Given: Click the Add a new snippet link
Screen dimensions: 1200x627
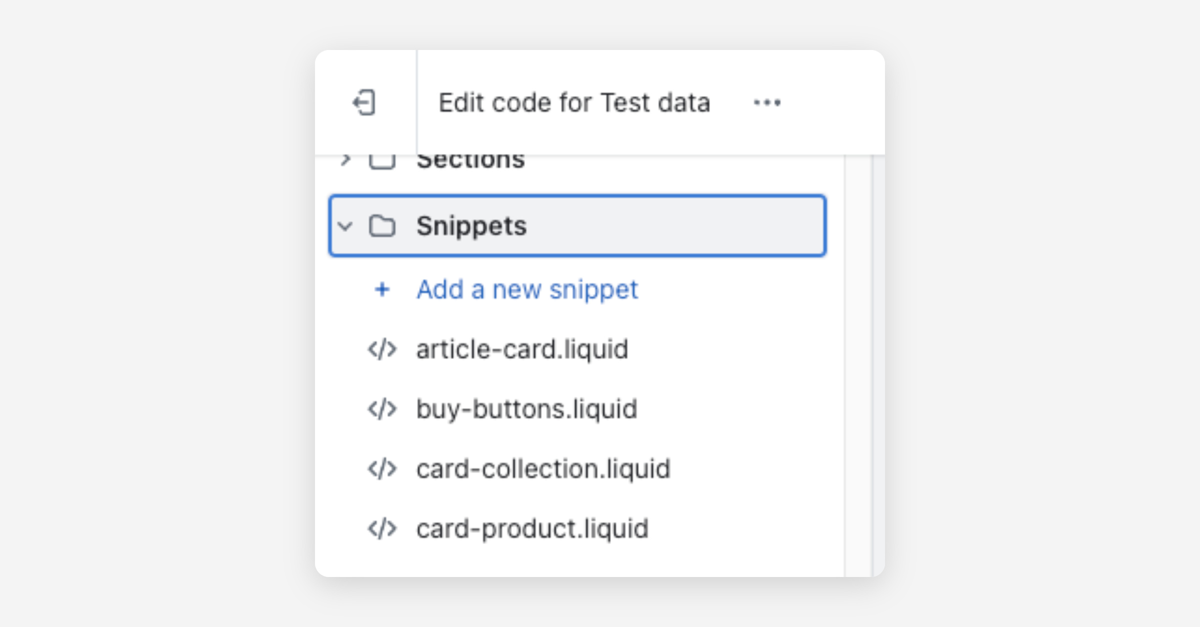Looking at the screenshot, I should [527, 289].
